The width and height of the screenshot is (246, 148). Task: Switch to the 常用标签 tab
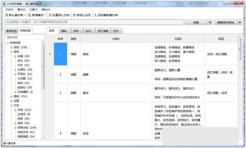pos(11,31)
